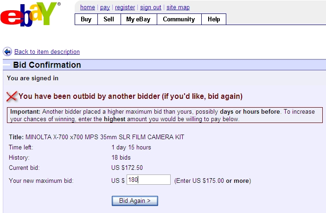Go to the pay link
Image resolution: width=326 pixels, height=213 pixels.
(x=105, y=7)
